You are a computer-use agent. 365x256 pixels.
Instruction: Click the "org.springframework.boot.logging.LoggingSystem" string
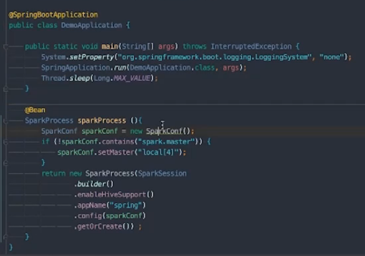tap(215, 57)
